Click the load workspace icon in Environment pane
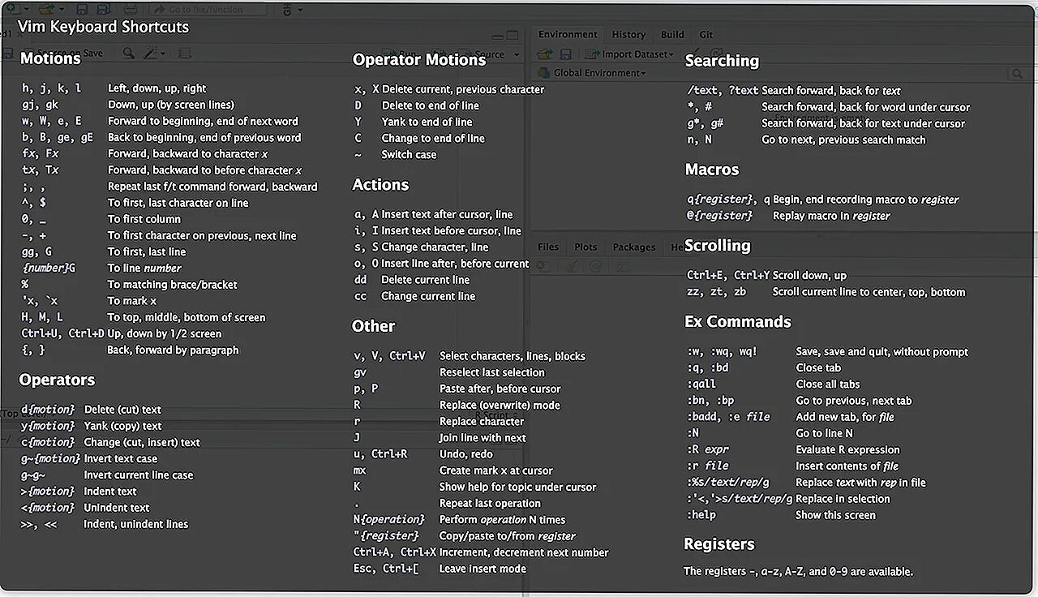This screenshot has width=1038, height=597. click(x=544, y=54)
